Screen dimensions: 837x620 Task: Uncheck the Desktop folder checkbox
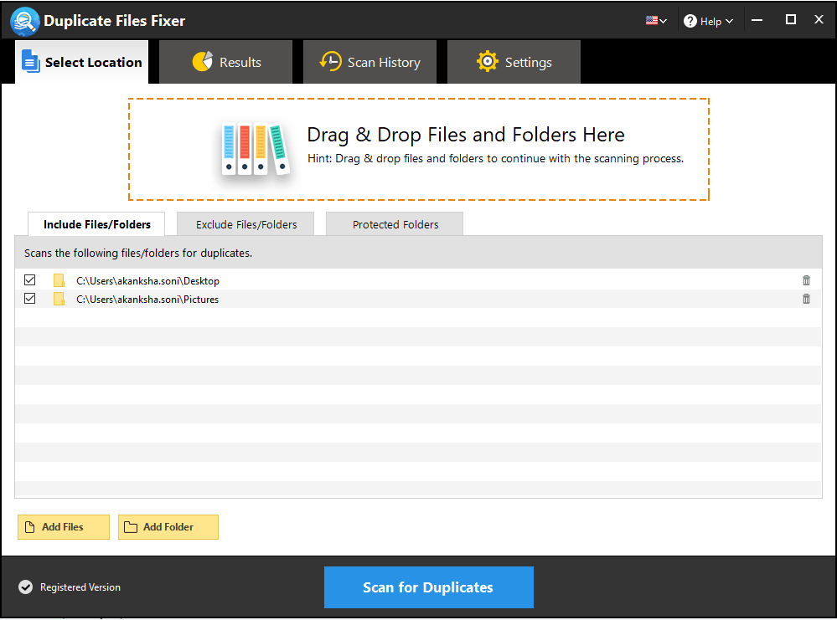[30, 280]
